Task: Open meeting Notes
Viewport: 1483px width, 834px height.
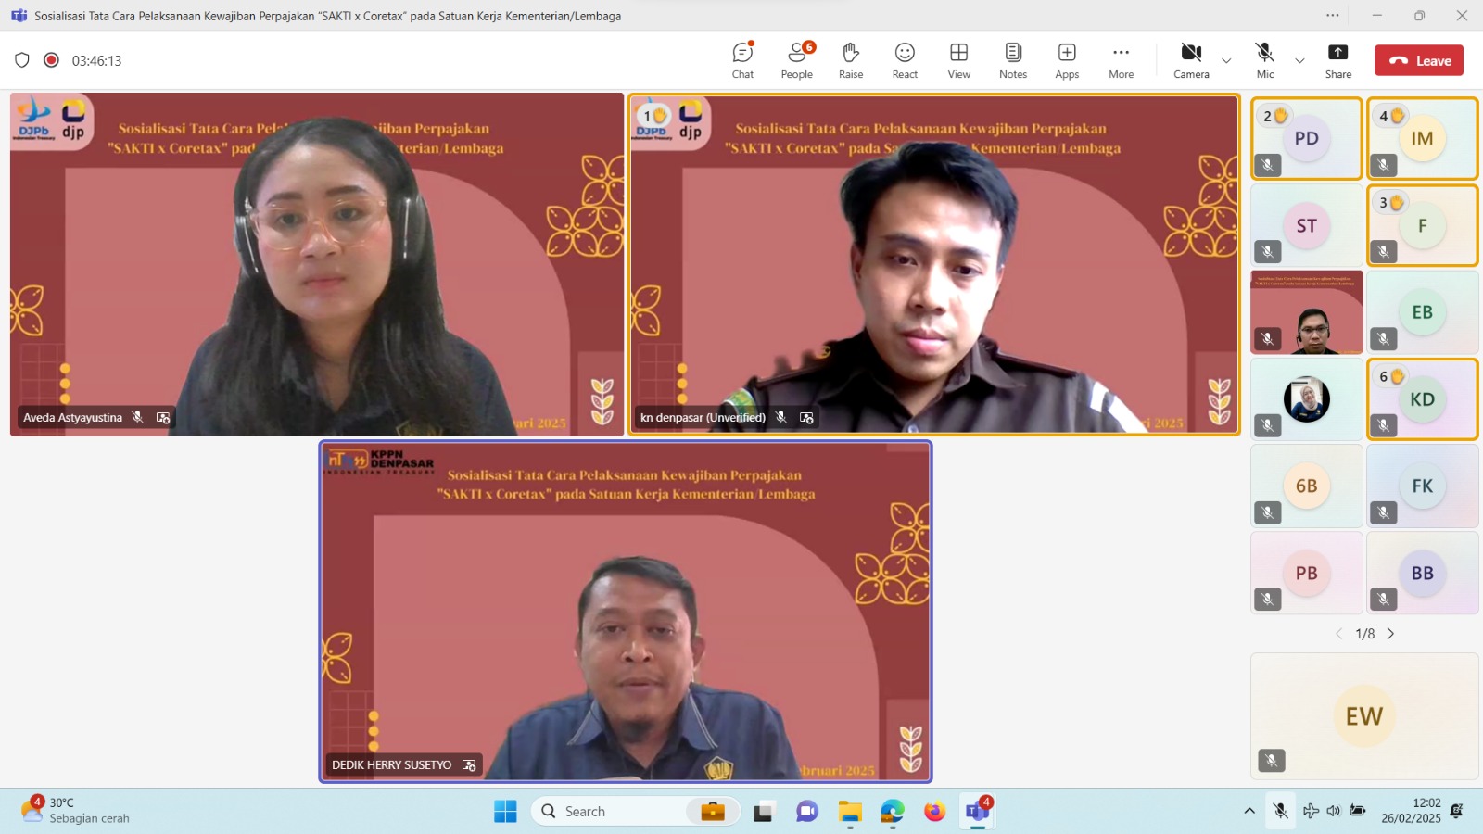Action: (1013, 61)
